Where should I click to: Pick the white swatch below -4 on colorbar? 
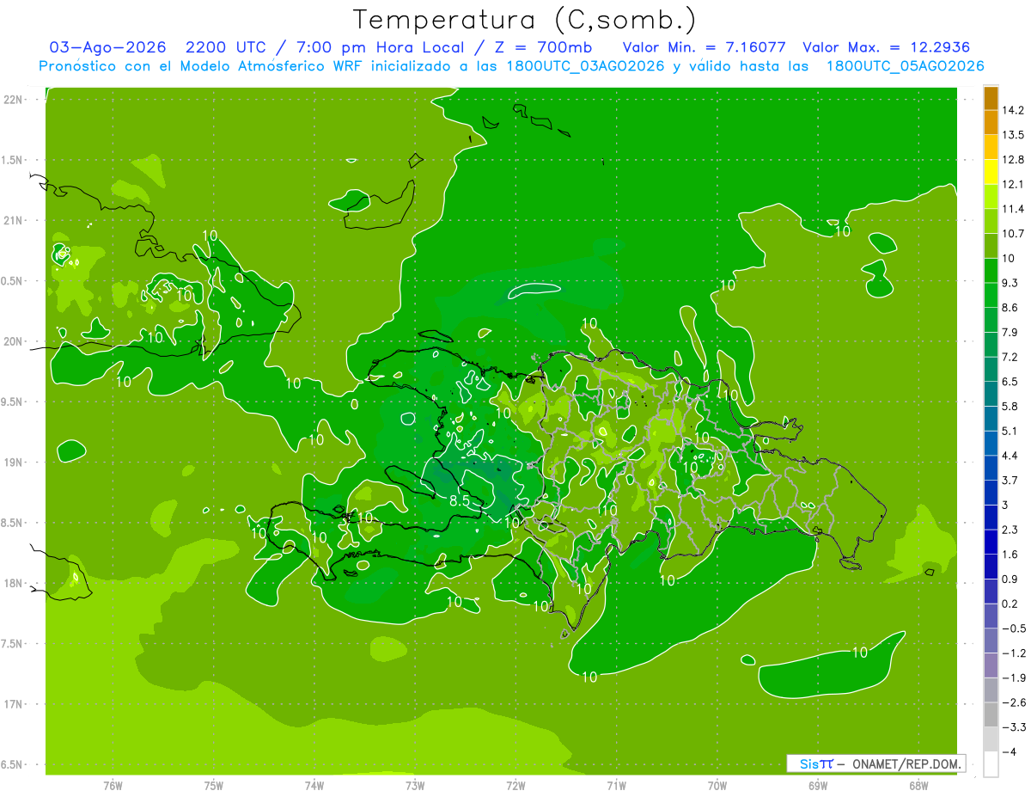[x=991, y=764]
